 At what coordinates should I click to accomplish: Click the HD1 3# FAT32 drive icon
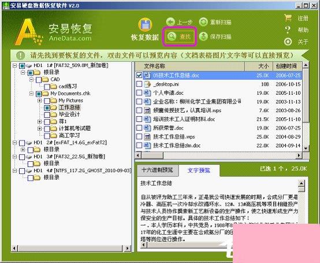point(29,157)
